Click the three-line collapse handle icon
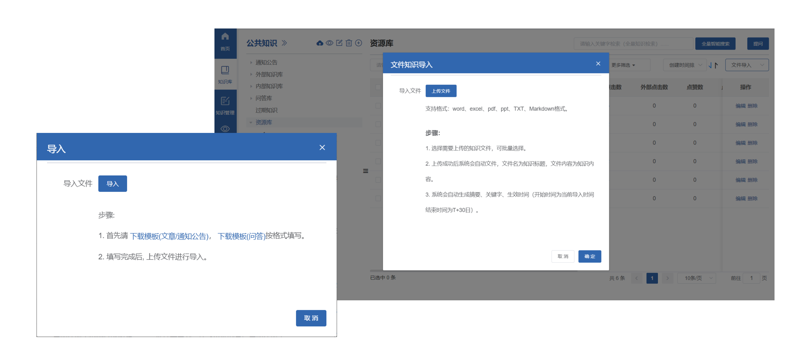This screenshot has width=810, height=344. 365,171
